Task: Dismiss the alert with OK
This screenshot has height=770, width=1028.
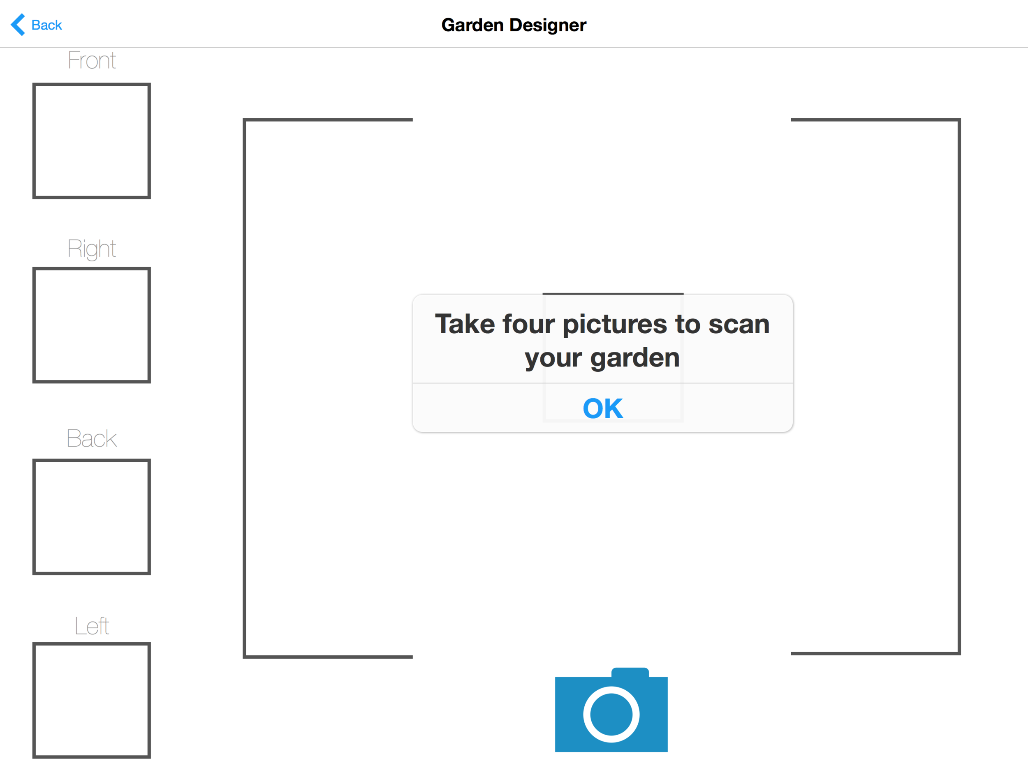Action: 603,408
